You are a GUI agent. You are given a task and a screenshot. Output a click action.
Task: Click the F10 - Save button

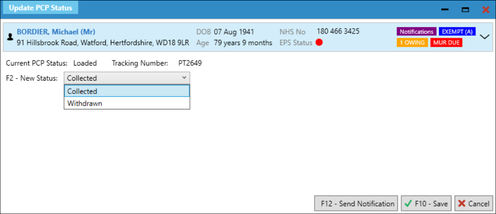pyautogui.click(x=427, y=204)
